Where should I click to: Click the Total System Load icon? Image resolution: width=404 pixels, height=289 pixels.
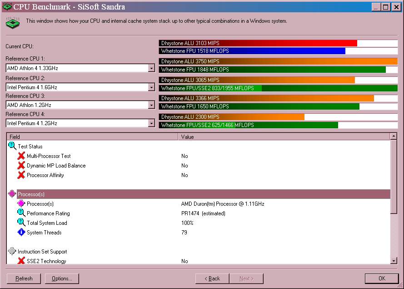(x=21, y=223)
